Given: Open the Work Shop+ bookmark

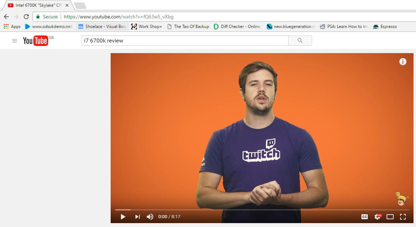Looking at the screenshot, I should pos(147,27).
